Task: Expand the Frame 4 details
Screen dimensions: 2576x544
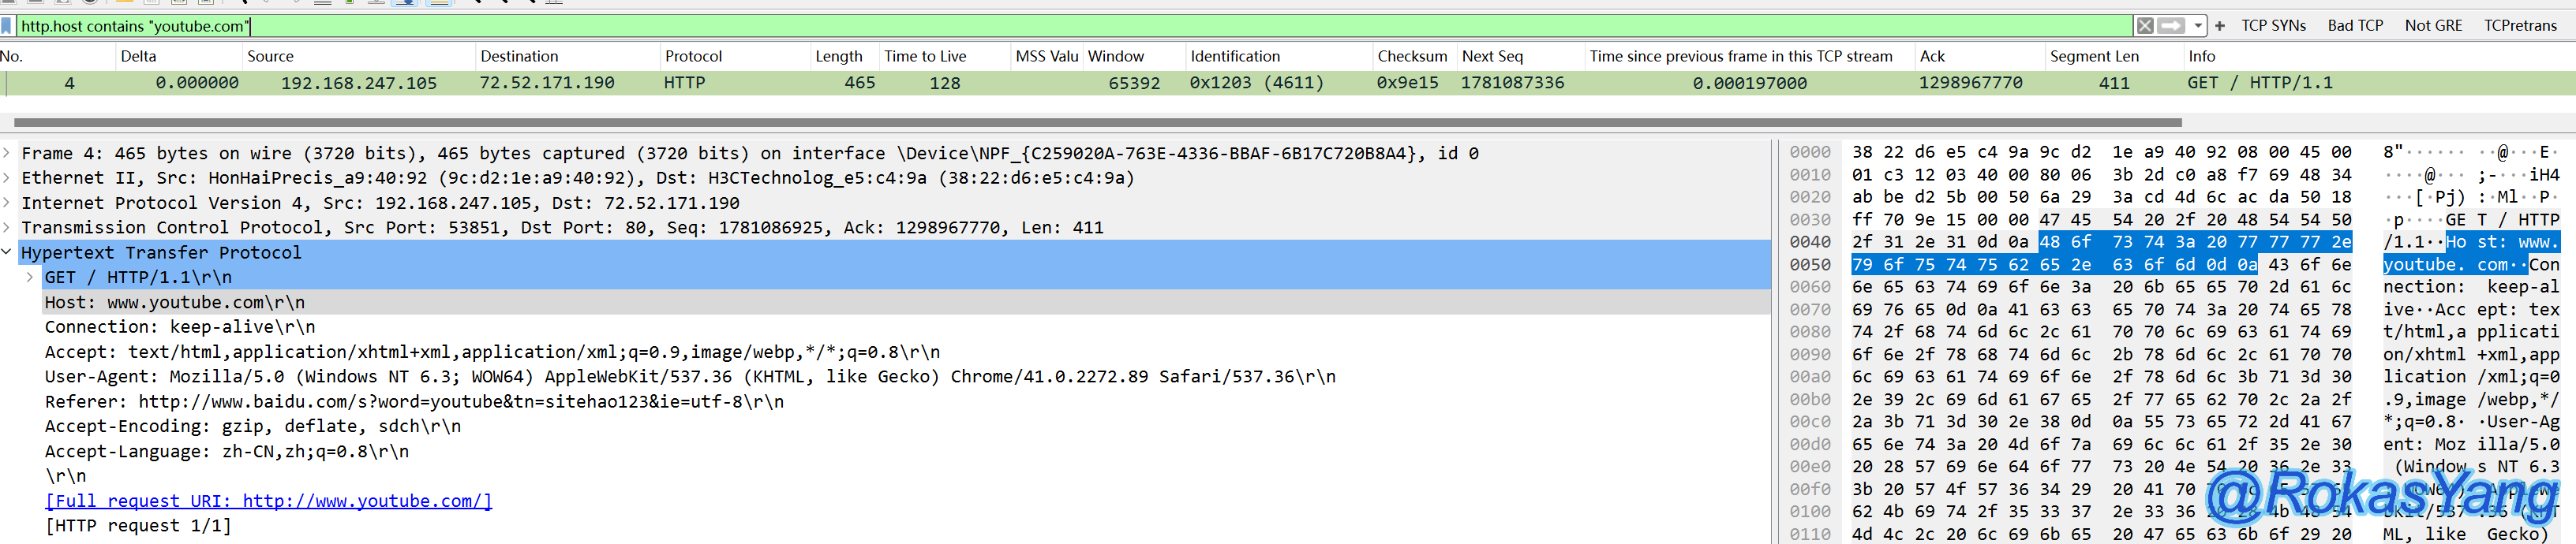Action: coord(7,154)
